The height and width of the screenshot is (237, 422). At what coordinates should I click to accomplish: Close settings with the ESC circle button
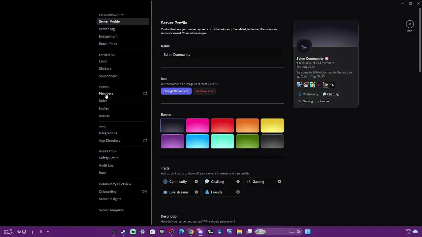point(410,24)
